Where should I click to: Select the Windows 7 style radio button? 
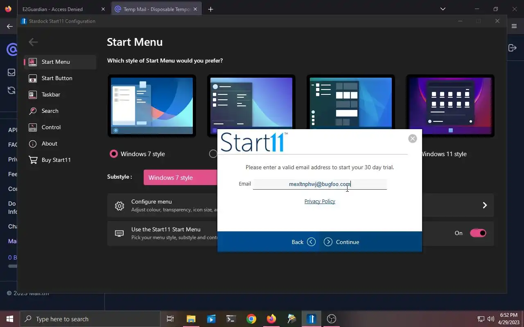113,154
